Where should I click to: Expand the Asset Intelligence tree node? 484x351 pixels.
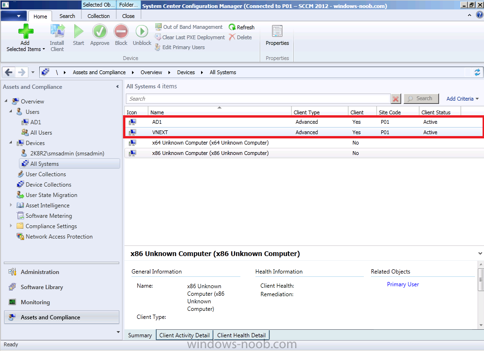click(11, 205)
